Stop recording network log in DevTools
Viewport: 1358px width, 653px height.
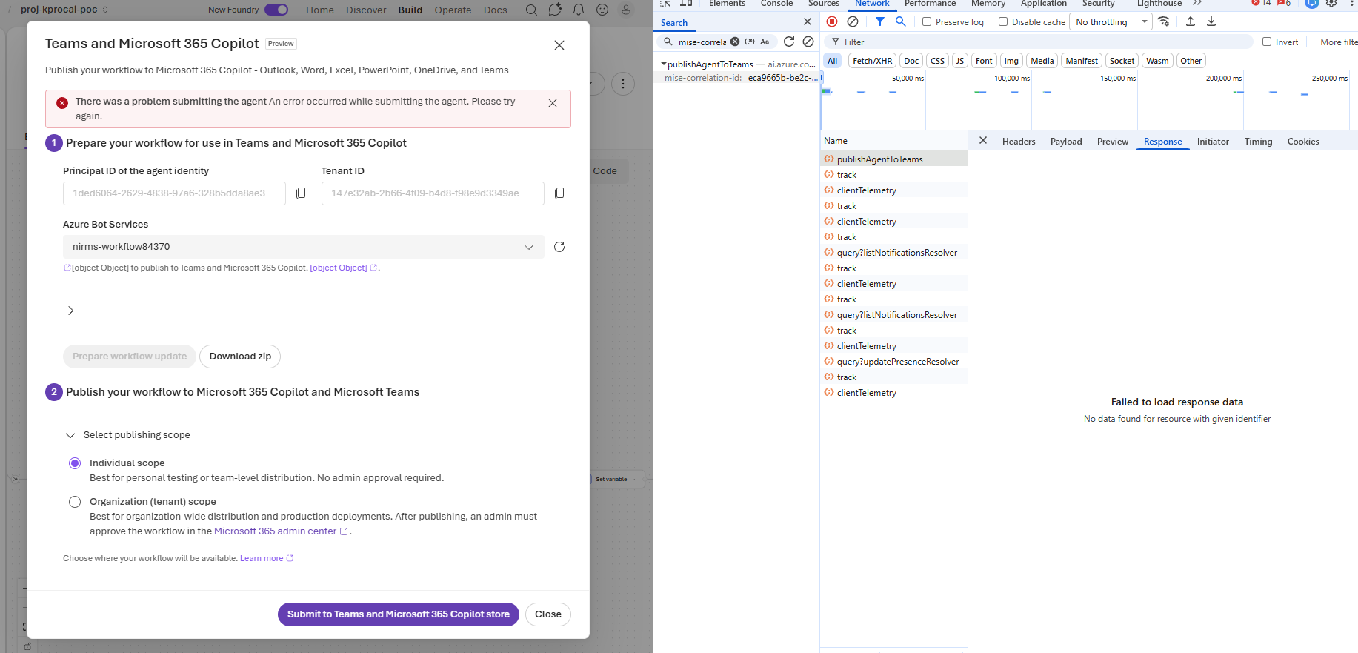pos(832,21)
